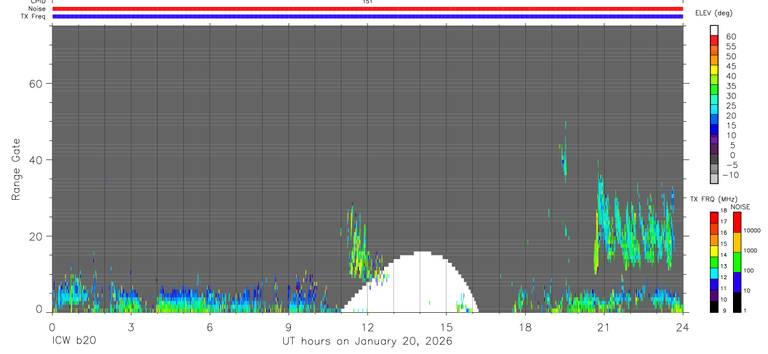Click the '151' CPID value
The height and width of the screenshot is (354, 768).
point(368,2)
